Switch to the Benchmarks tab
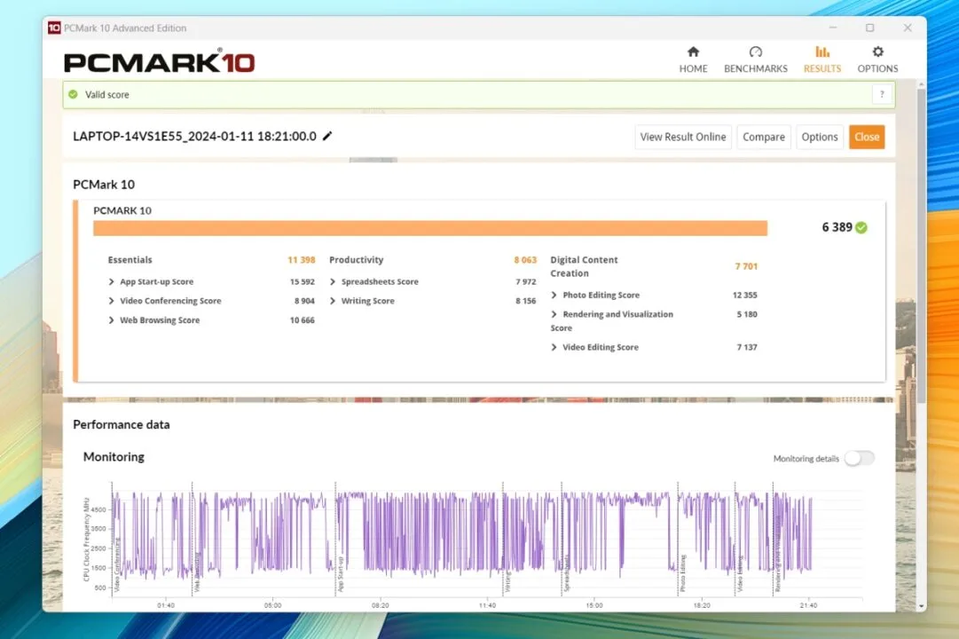Screen dimensions: 959x639 [x=755, y=60]
